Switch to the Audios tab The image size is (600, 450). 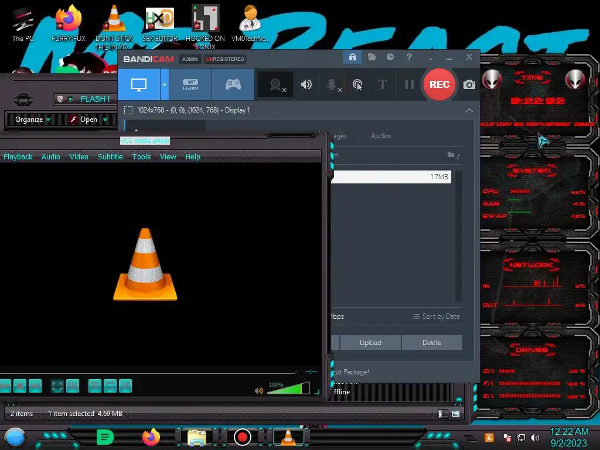coord(381,136)
